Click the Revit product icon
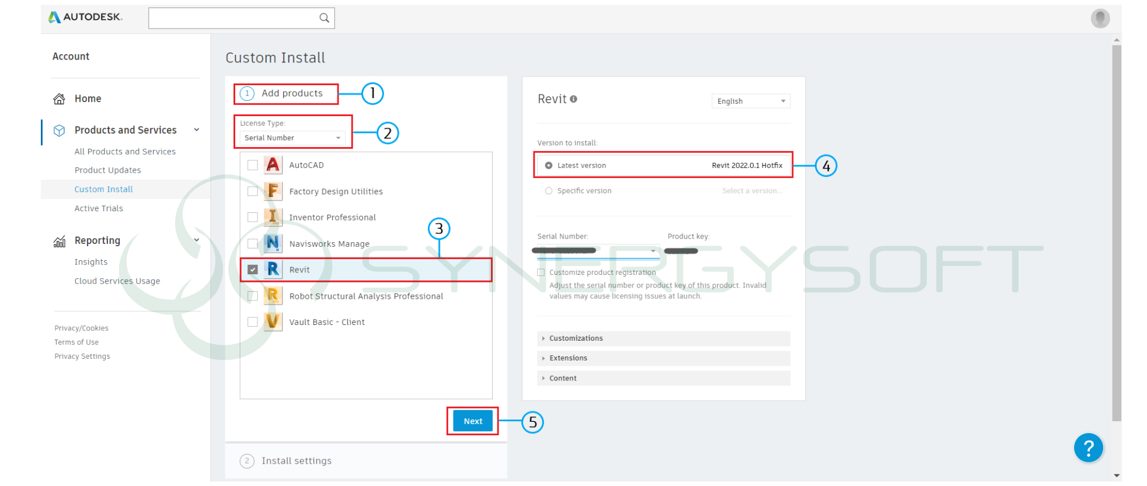This screenshot has height=486, width=1147. coord(273,270)
